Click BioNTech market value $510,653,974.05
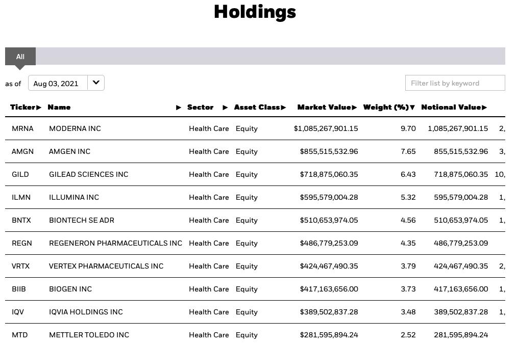The width and height of the screenshot is (517, 346). pos(329,220)
